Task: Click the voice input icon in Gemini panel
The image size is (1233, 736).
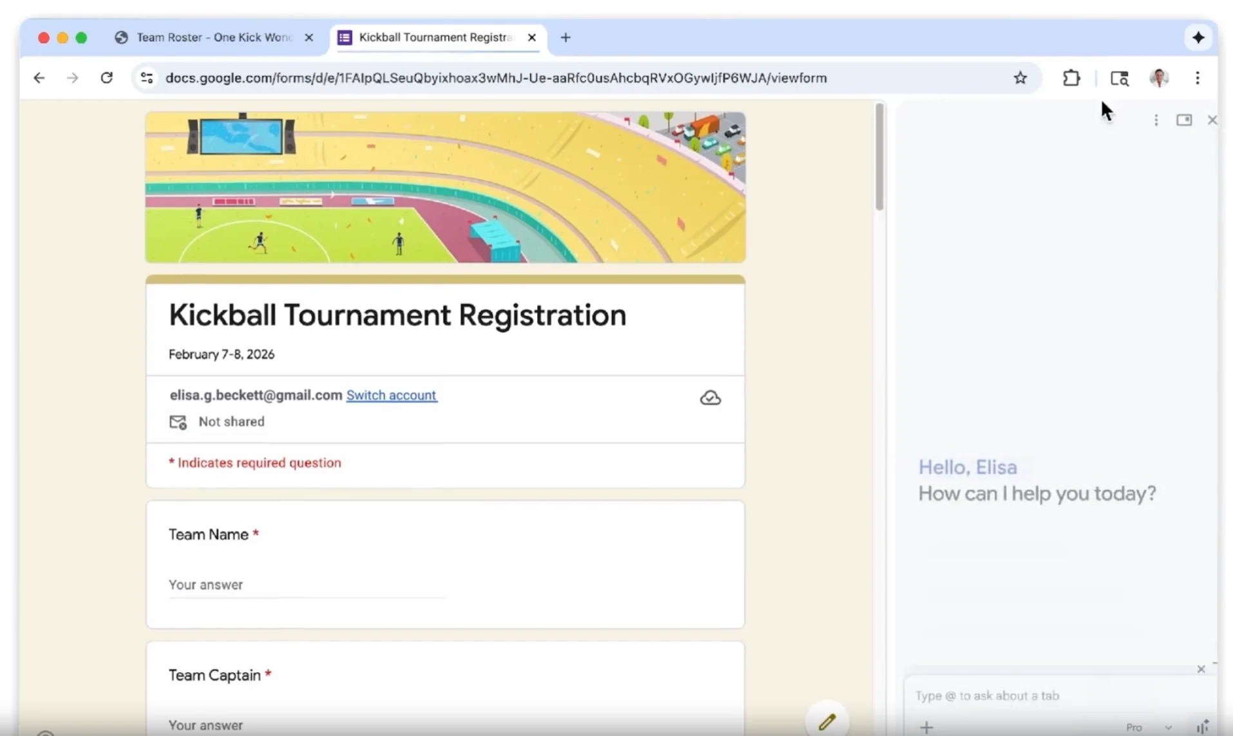Action: pyautogui.click(x=1202, y=727)
